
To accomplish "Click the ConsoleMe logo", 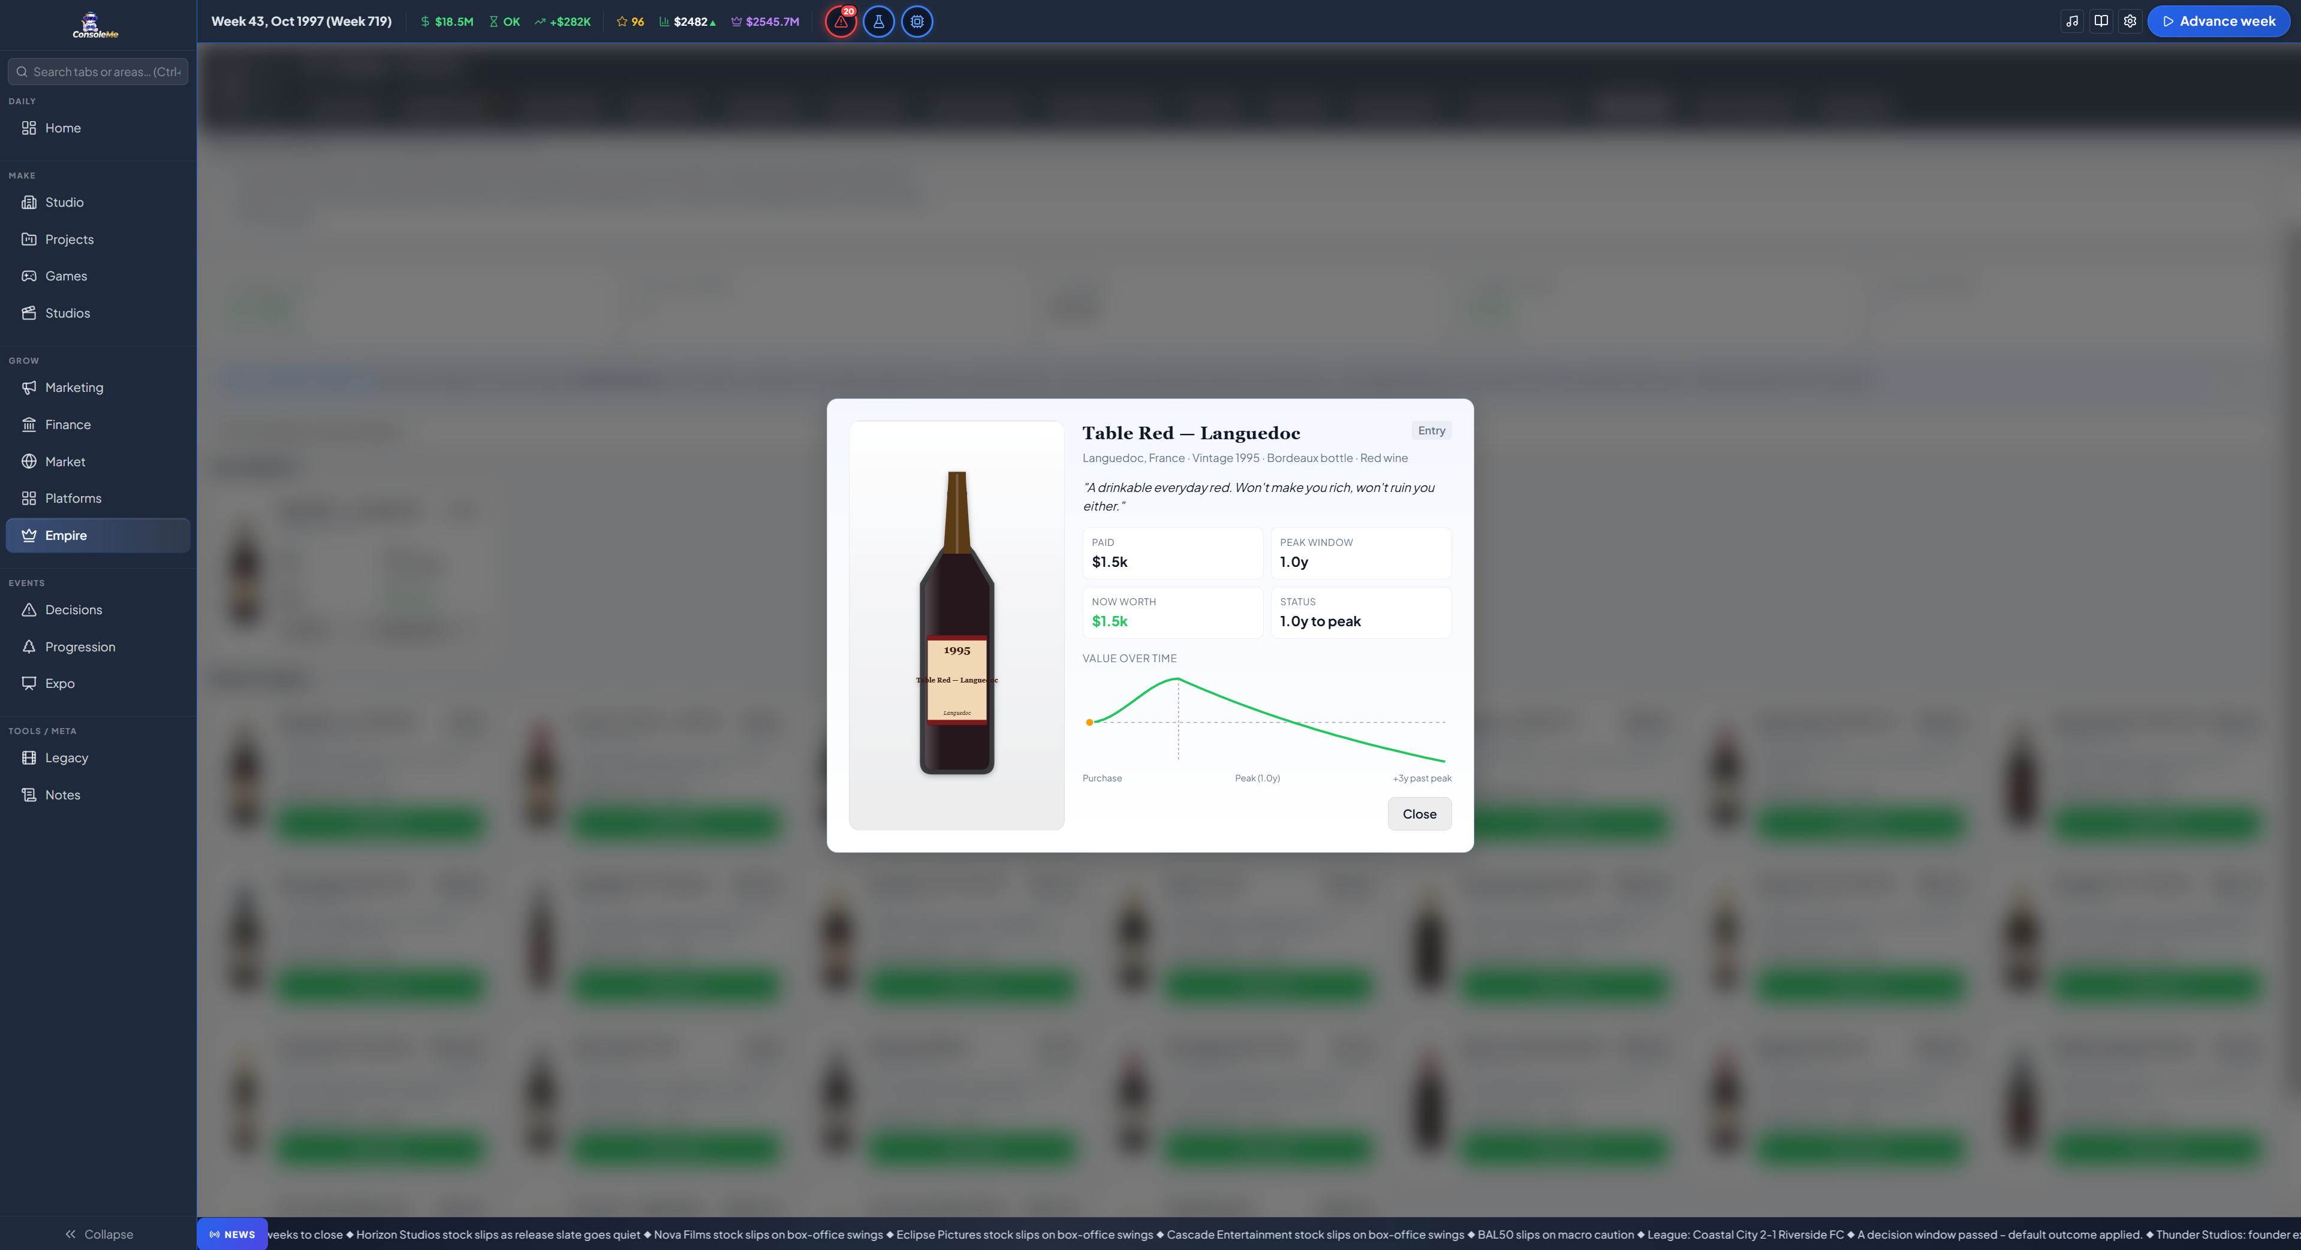I will (95, 25).
